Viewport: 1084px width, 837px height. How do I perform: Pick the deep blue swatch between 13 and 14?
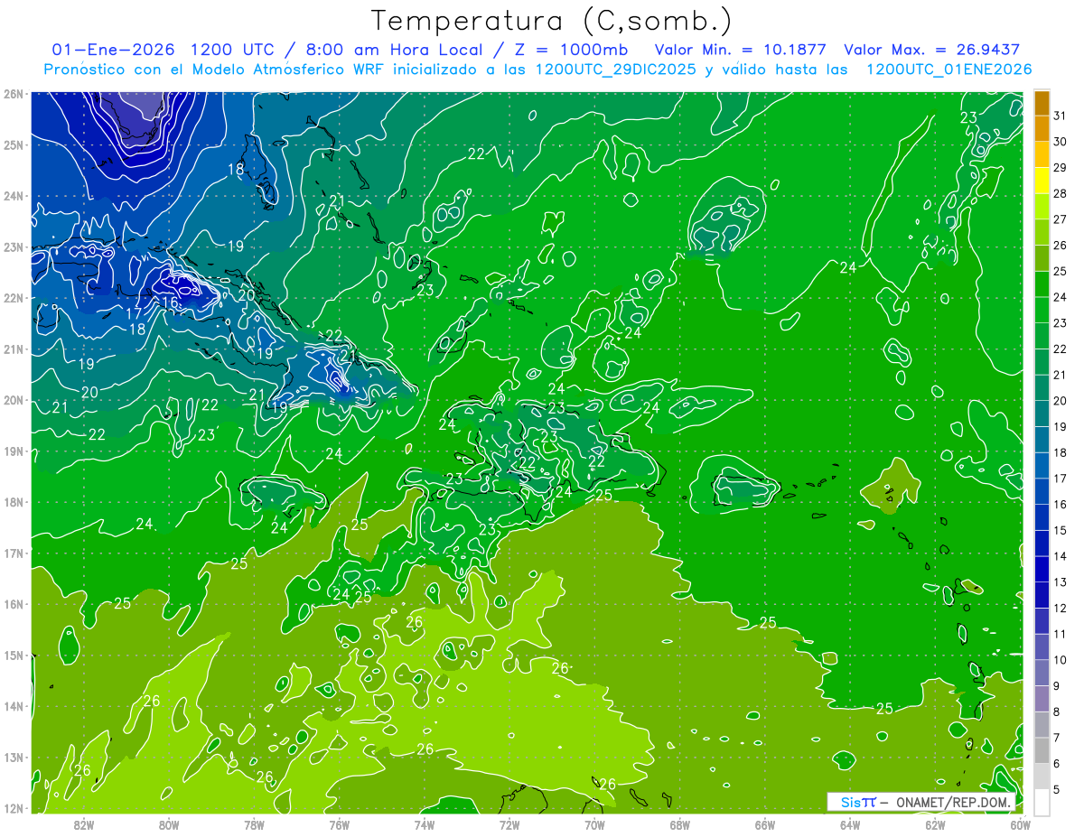click(x=1042, y=569)
